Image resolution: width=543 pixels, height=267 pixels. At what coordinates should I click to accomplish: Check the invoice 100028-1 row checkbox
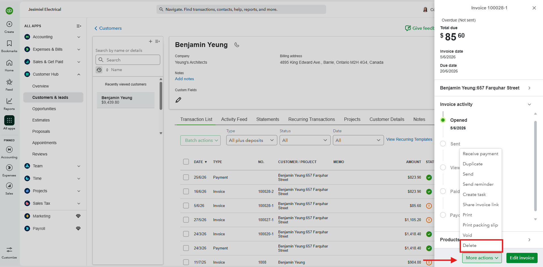click(186, 206)
